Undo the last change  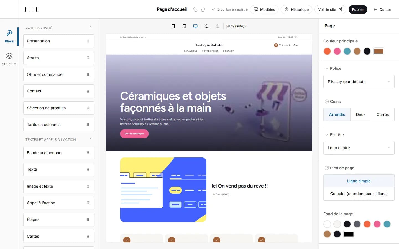[x=195, y=9]
